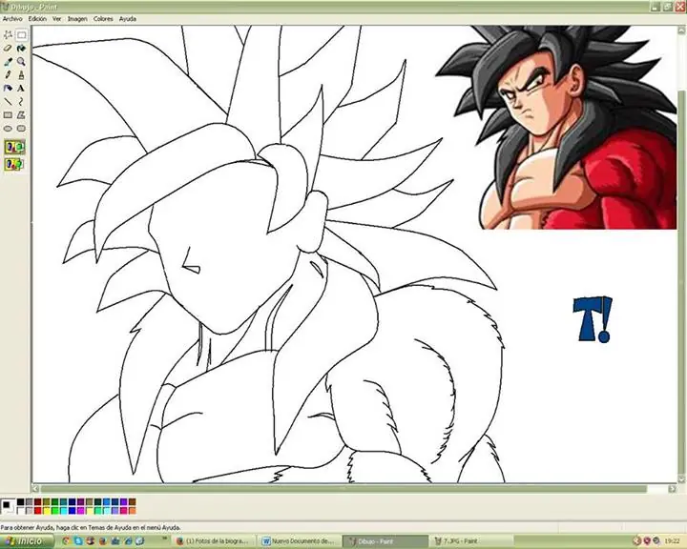687x549 pixels.
Task: Launch Skype from quick launch bar
Action: coord(78,541)
